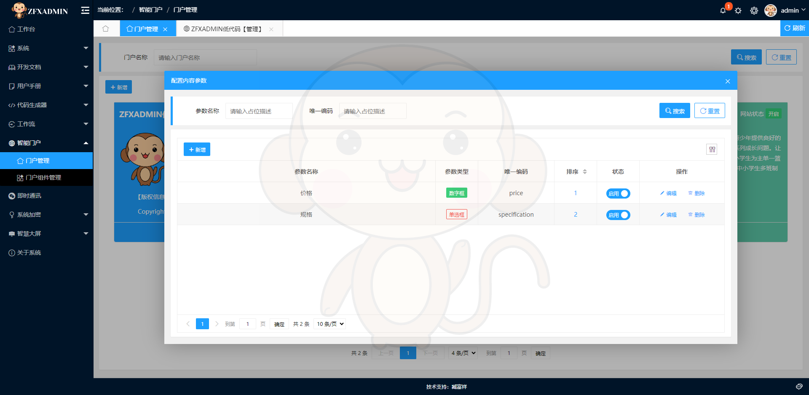809x395 pixels.
Task: Open the admin user dropdown
Action: 793,11
